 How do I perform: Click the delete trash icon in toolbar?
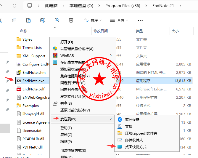point(71,20)
